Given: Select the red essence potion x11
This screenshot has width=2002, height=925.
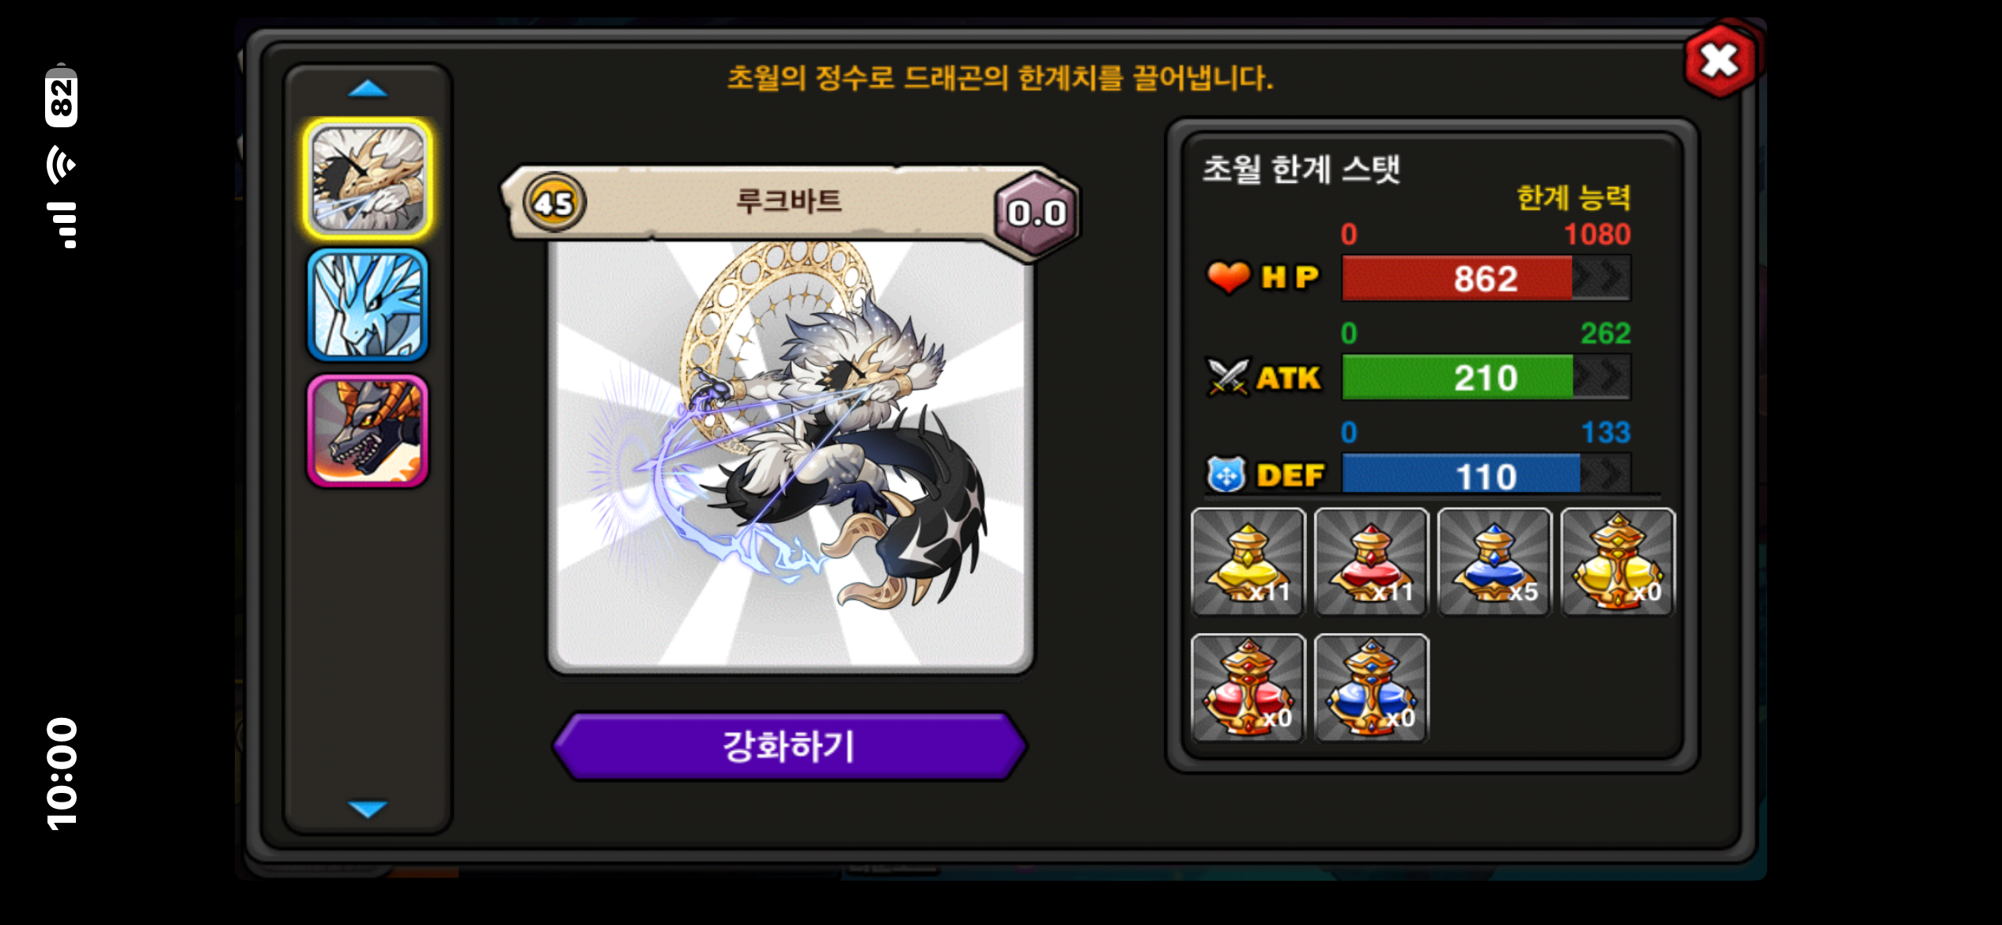Looking at the screenshot, I should [x=1371, y=562].
